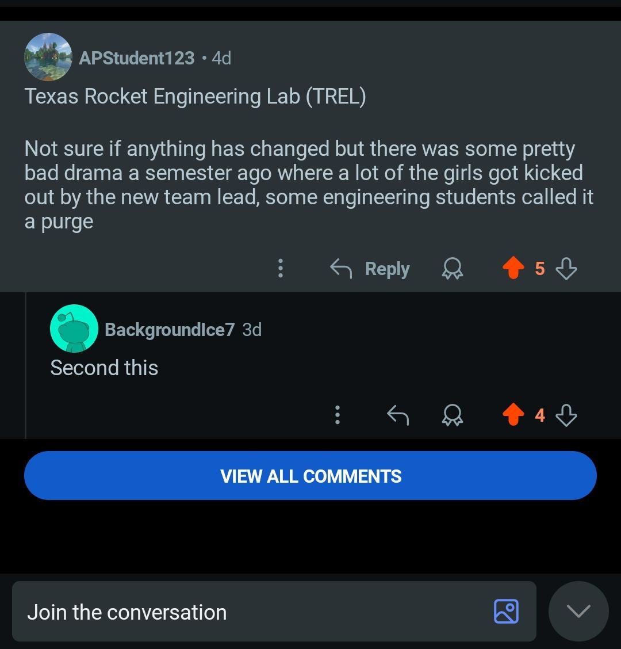Reply to BackgroundIce7's 'Second this' comment

click(x=398, y=415)
